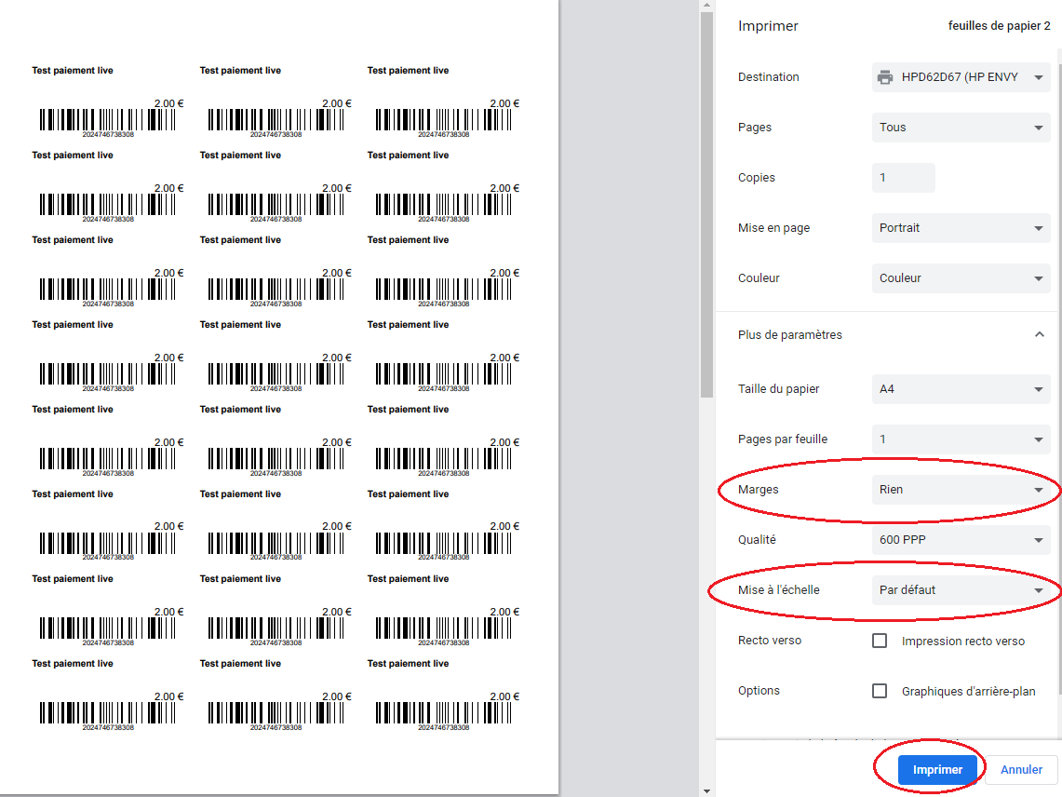1062x797 pixels.
Task: Click the preview scrollbar down arrow
Action: point(706,790)
